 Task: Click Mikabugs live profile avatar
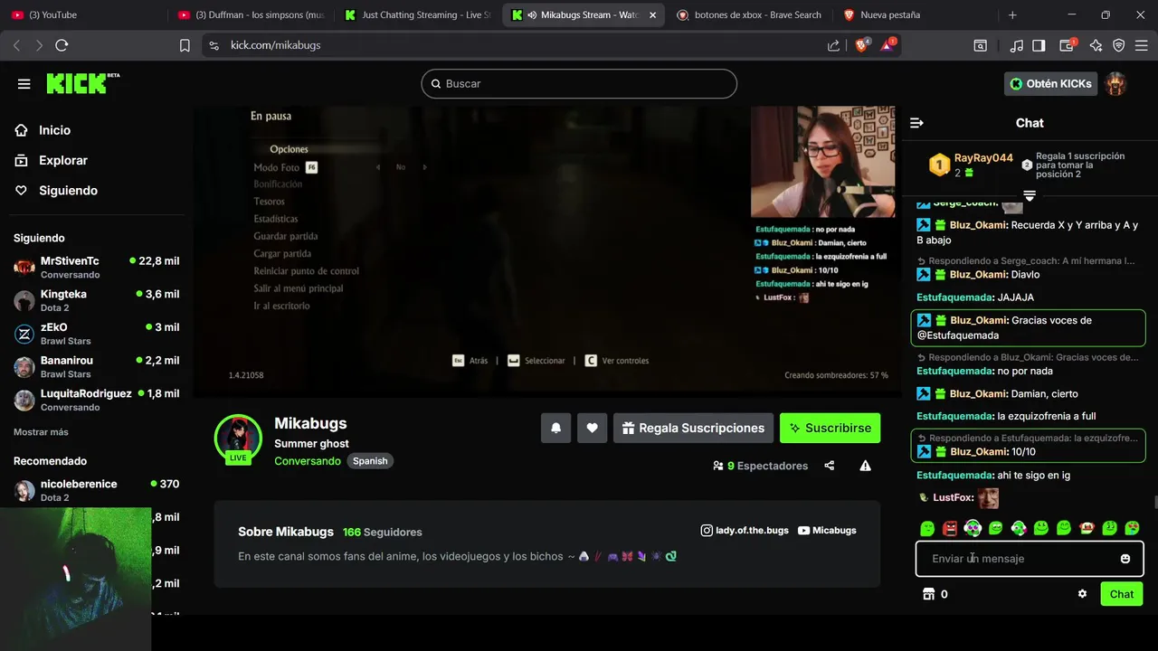click(x=238, y=439)
